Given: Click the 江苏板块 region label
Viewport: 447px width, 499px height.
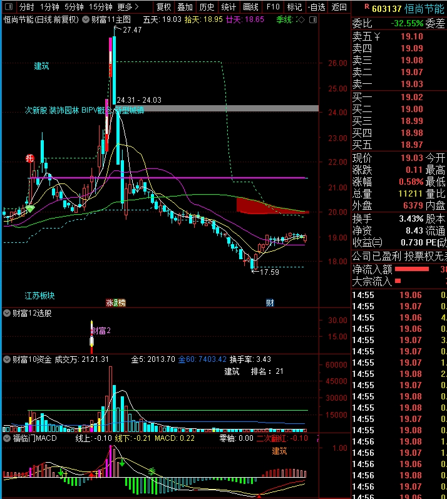Looking at the screenshot, I should [x=40, y=296].
